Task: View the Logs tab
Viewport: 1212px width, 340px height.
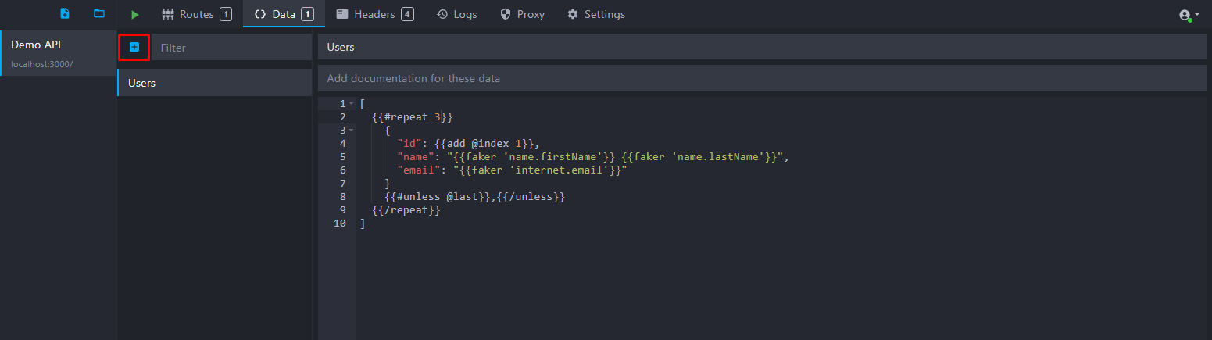Action: pos(457,14)
